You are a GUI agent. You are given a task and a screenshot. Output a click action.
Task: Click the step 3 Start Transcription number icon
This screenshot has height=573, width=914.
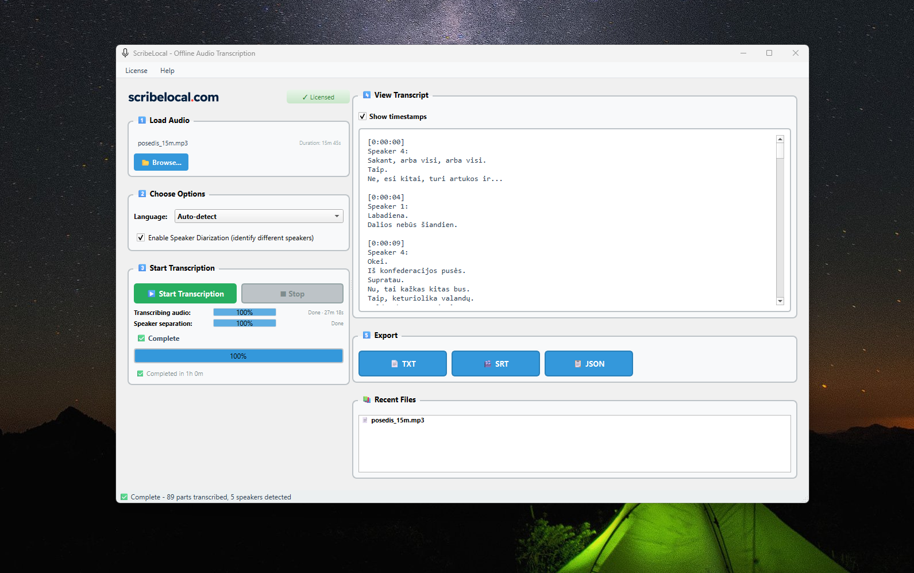pos(142,268)
